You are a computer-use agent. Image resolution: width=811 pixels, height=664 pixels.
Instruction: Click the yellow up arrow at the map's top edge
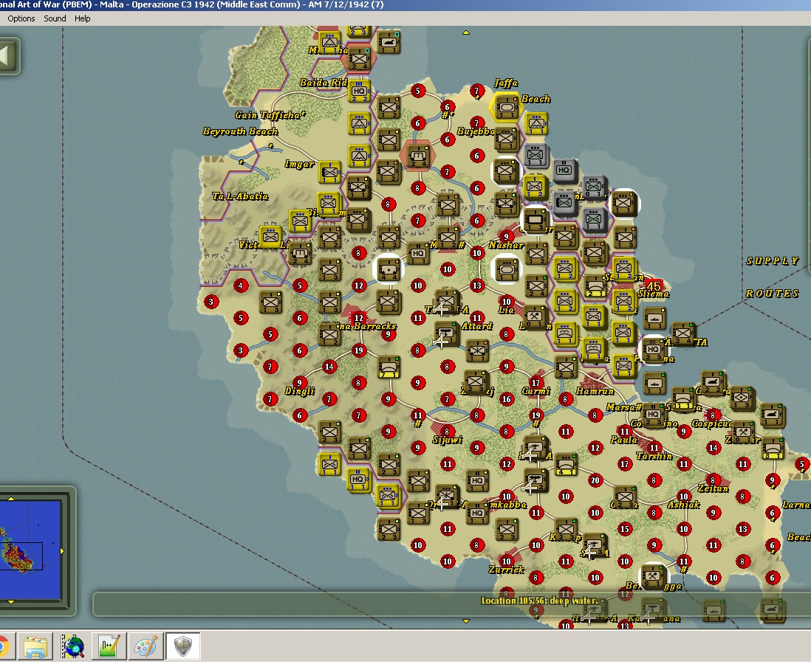coord(466,32)
